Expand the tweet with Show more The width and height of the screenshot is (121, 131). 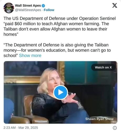[x=30, y=56]
